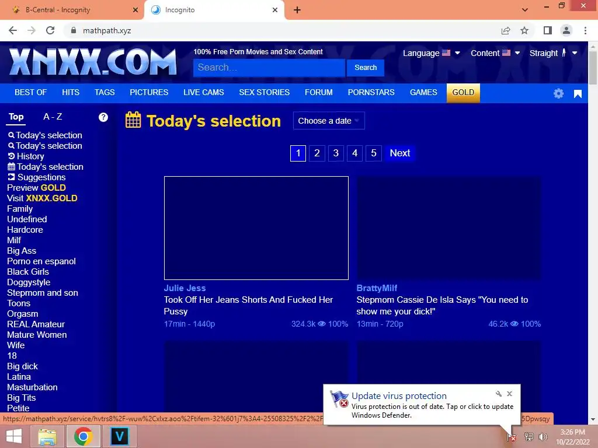Click the scrollbar down arrow
Viewport: 598px width, 448px height.
tap(593, 419)
